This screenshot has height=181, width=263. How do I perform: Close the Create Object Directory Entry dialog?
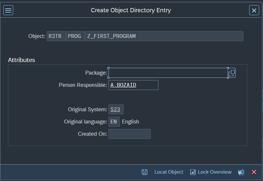254,10
